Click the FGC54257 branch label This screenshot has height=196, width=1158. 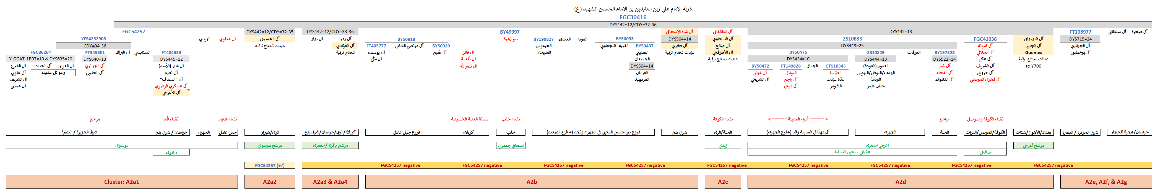coord(134,32)
